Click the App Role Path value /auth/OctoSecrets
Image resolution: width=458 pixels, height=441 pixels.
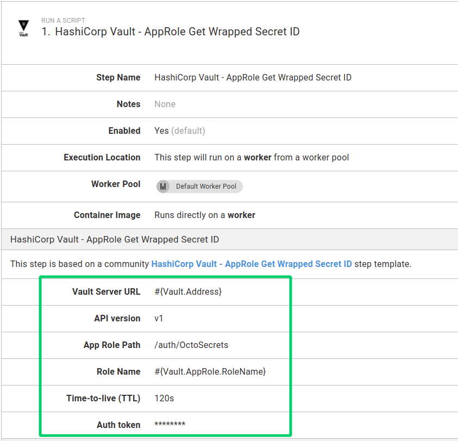[x=190, y=345]
